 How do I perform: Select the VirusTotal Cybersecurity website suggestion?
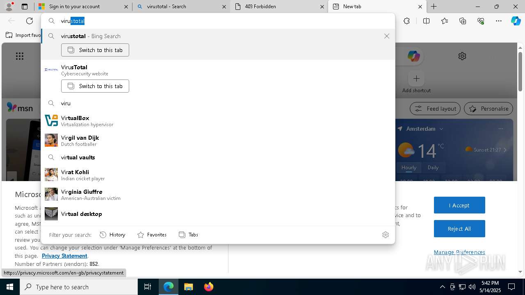click(217, 70)
